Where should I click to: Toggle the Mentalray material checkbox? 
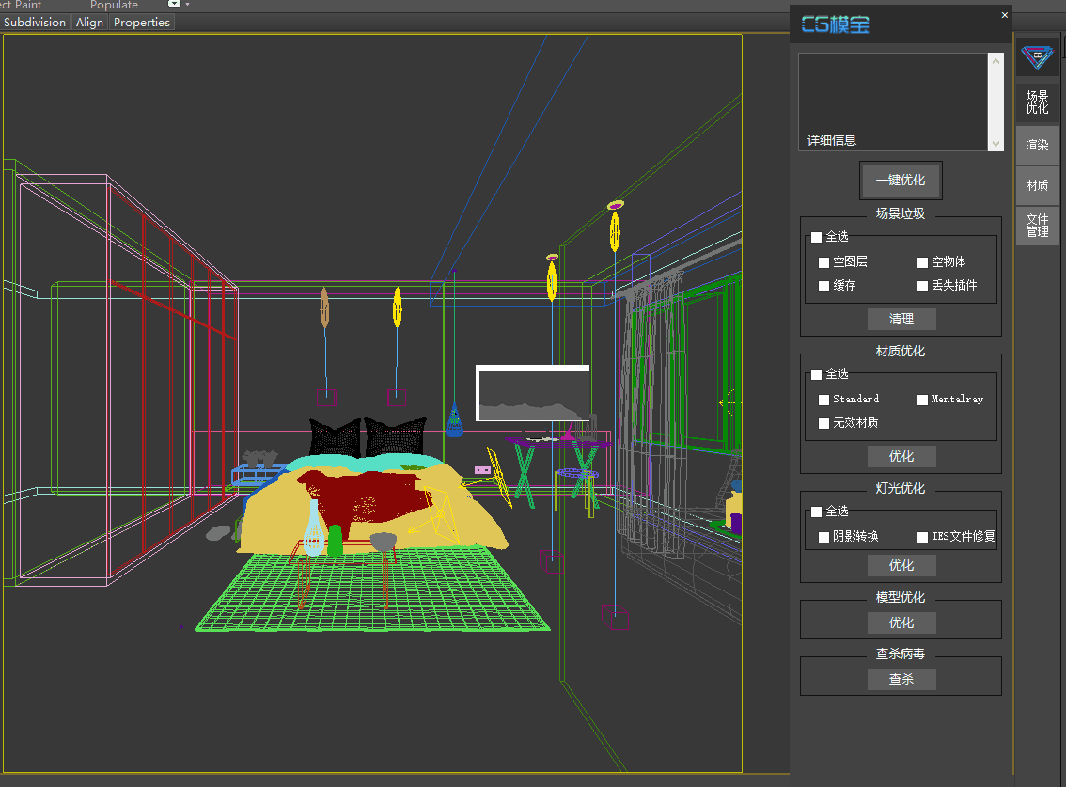click(923, 400)
